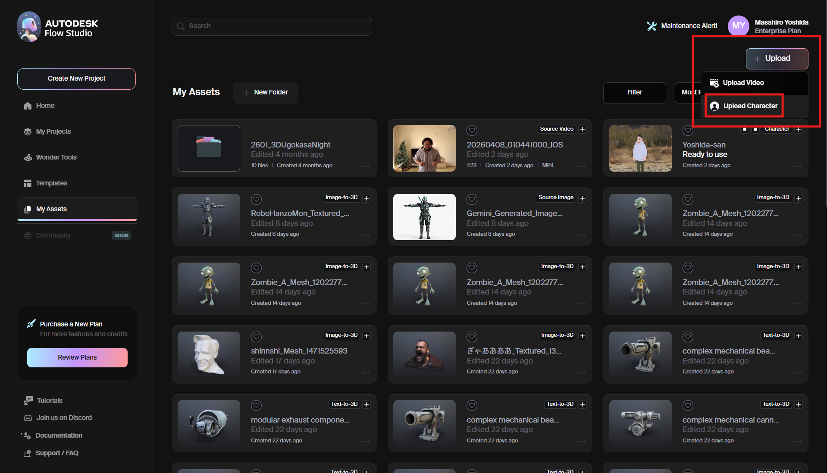Screen dimensions: 827x473
Task: Click the Autodesk Flow Studio logo
Action: coord(58,28)
